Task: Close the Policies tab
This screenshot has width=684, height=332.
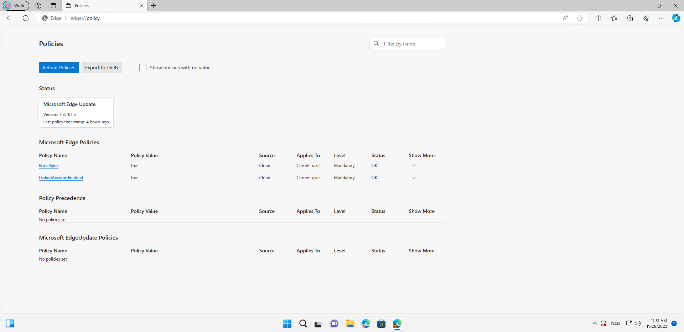Action: click(141, 6)
